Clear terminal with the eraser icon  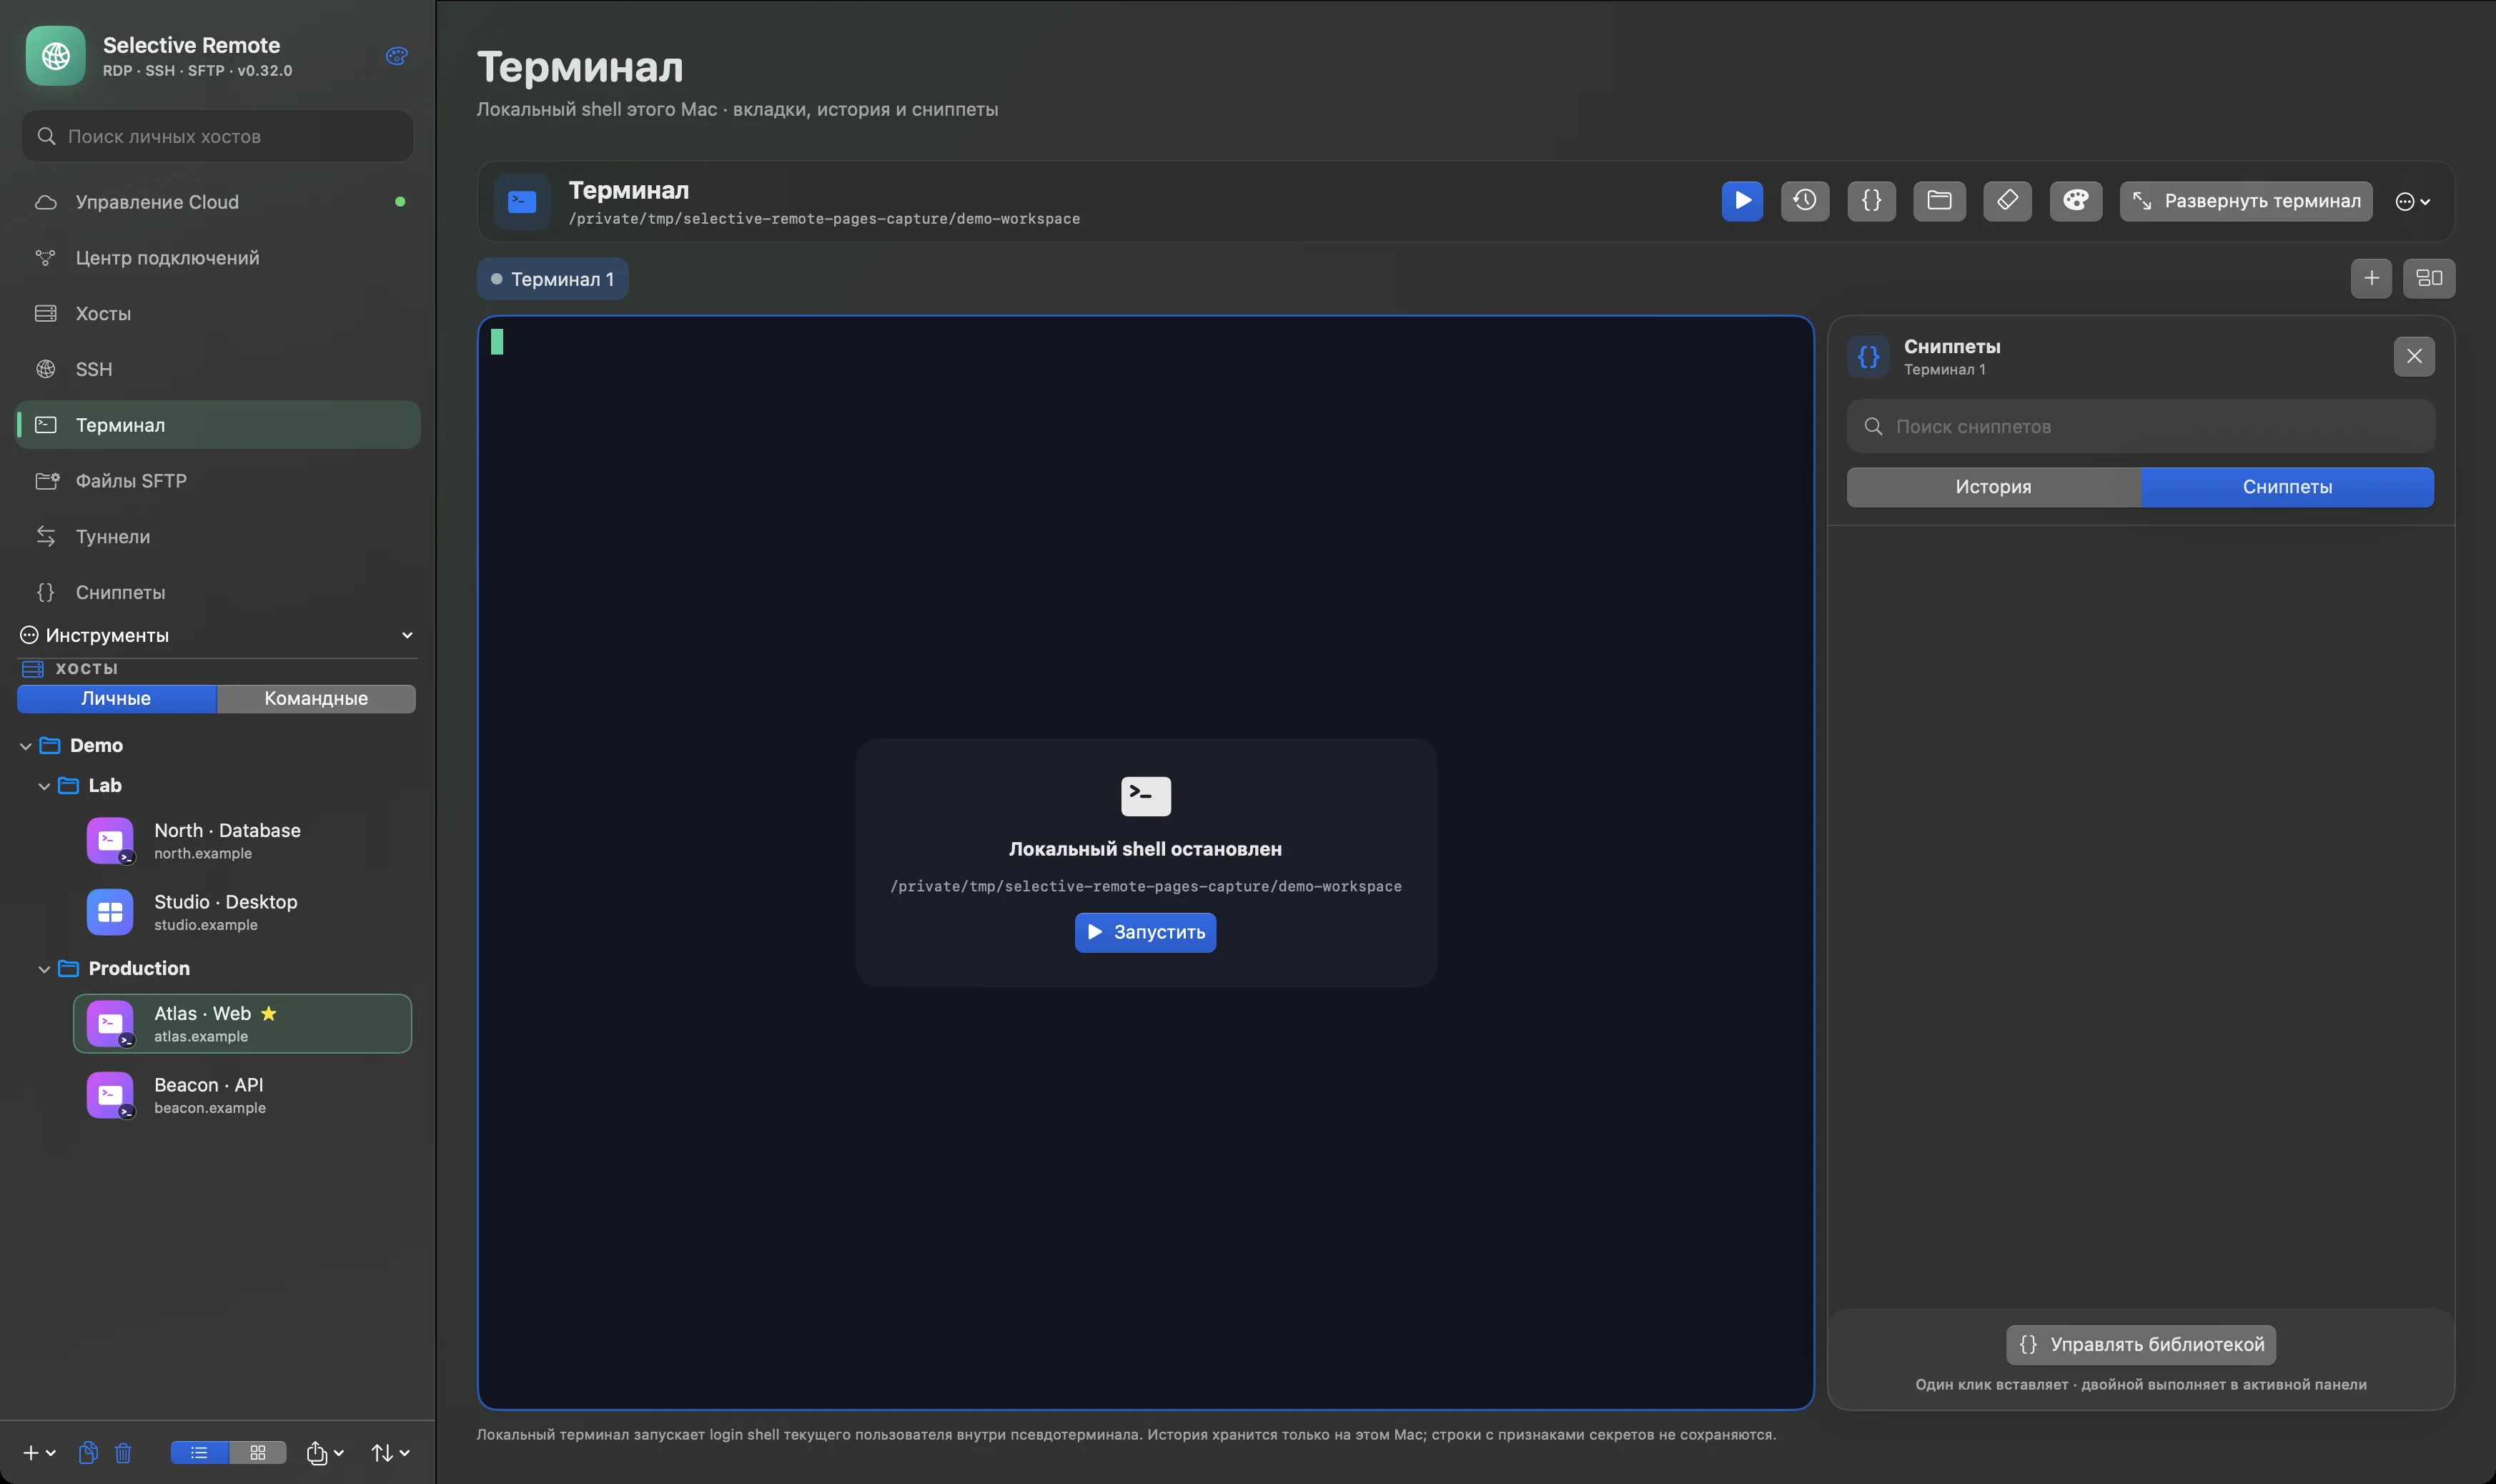[2007, 201]
